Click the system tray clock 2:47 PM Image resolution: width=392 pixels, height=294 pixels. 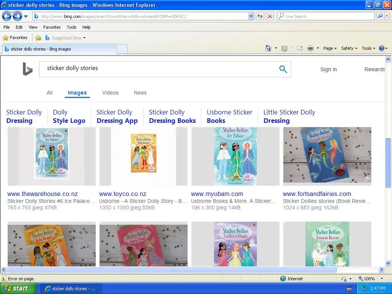pos(378,288)
